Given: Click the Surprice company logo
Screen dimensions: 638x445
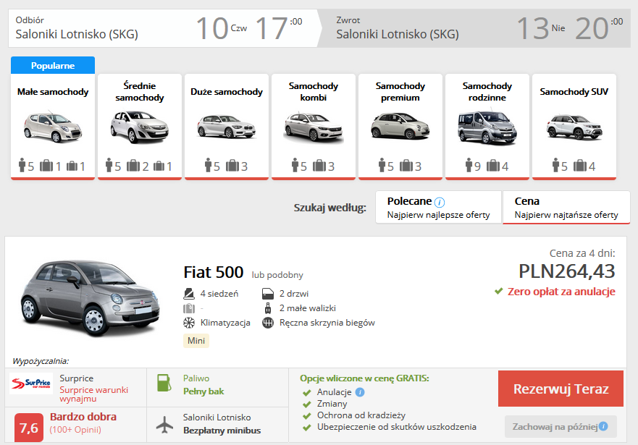Looking at the screenshot, I should point(31,384).
